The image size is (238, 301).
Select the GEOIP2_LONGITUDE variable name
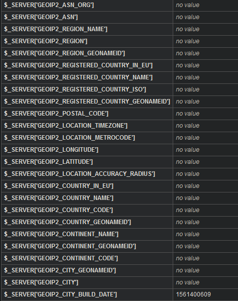tap(51, 150)
